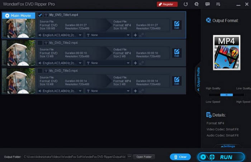Uncheck the My_DVD_Title1.mp4 checkbox
Viewport: 251px width, 162px height.
pos(40,15)
